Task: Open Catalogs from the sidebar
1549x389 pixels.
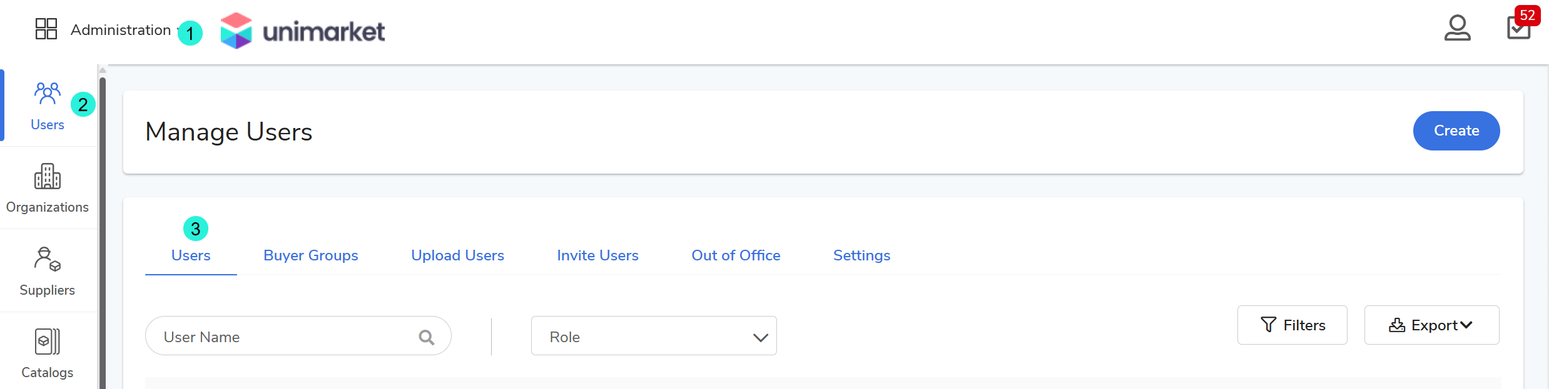Action: [x=48, y=354]
